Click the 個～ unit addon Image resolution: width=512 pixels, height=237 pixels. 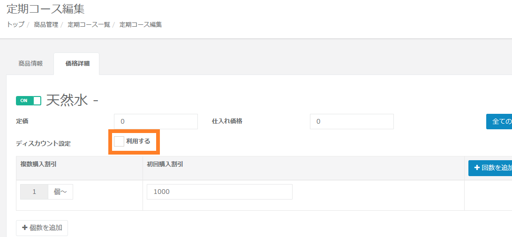pos(60,192)
